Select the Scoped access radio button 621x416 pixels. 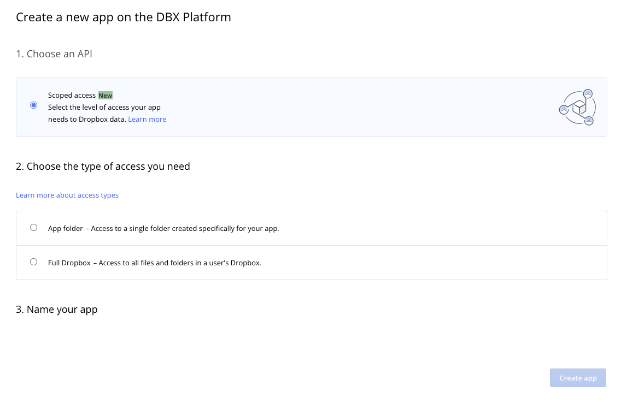tap(34, 105)
